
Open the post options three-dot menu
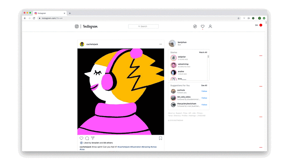point(160,44)
